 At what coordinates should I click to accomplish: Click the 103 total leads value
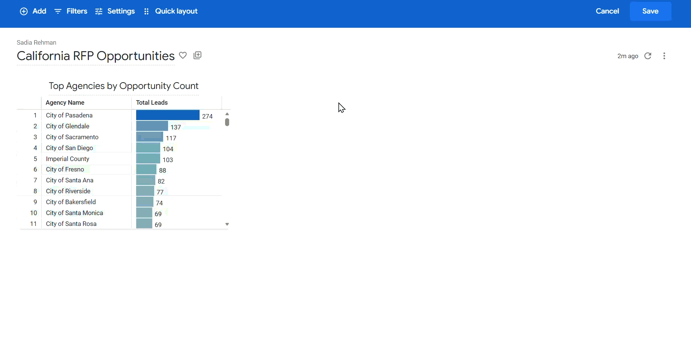pyautogui.click(x=168, y=160)
